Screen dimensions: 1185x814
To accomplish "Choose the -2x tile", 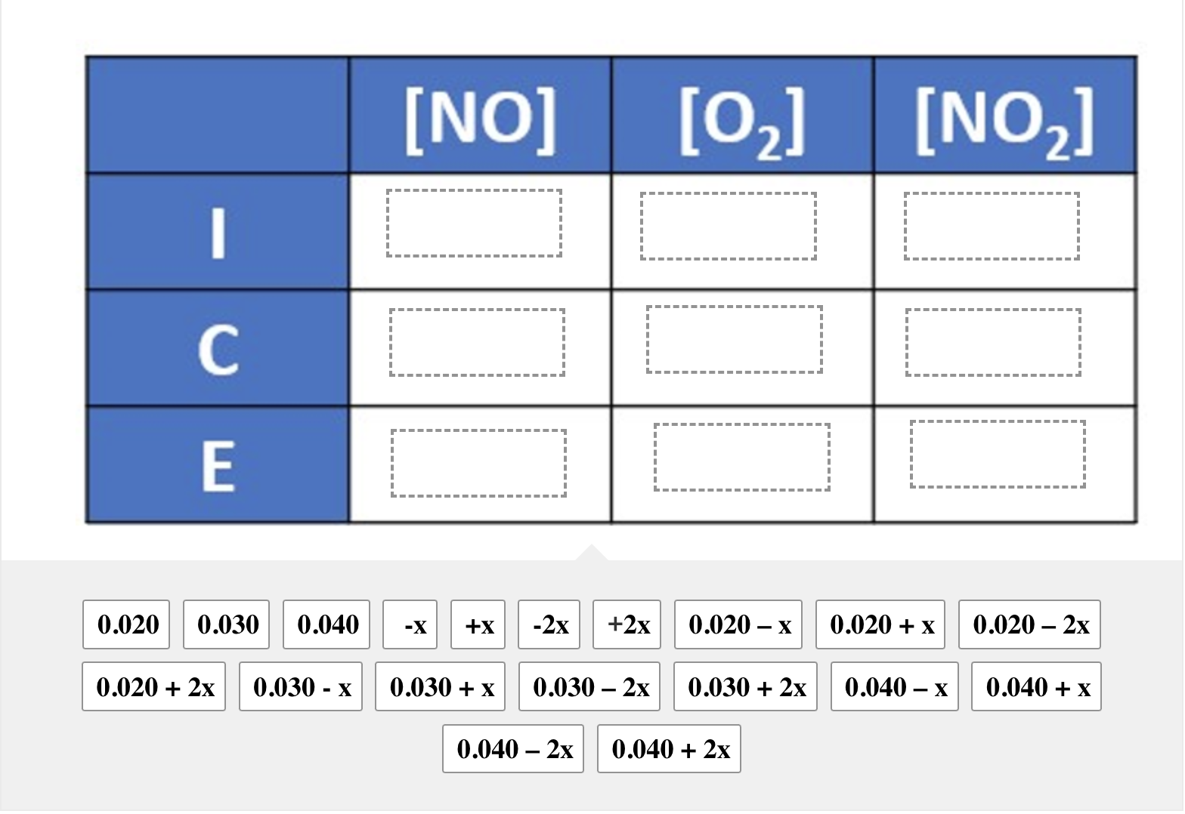I will pos(549,624).
